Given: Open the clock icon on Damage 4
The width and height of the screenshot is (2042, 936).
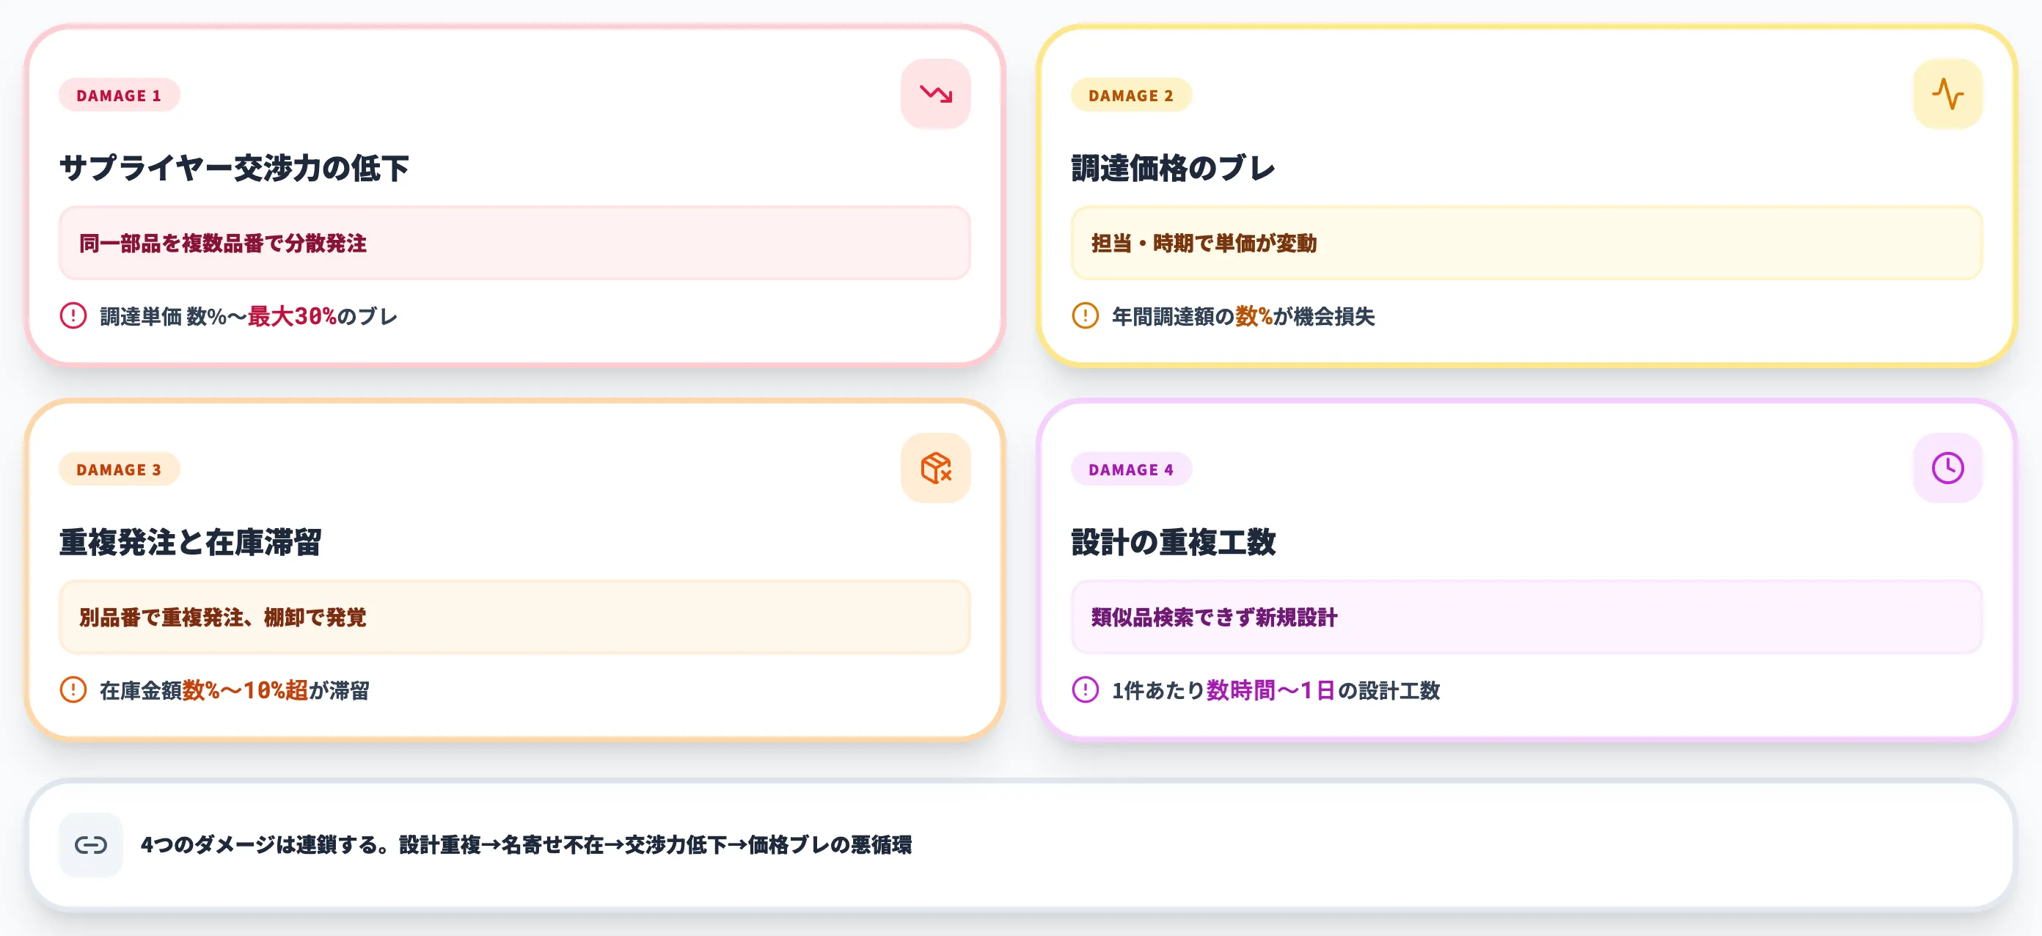Looking at the screenshot, I should point(1947,467).
